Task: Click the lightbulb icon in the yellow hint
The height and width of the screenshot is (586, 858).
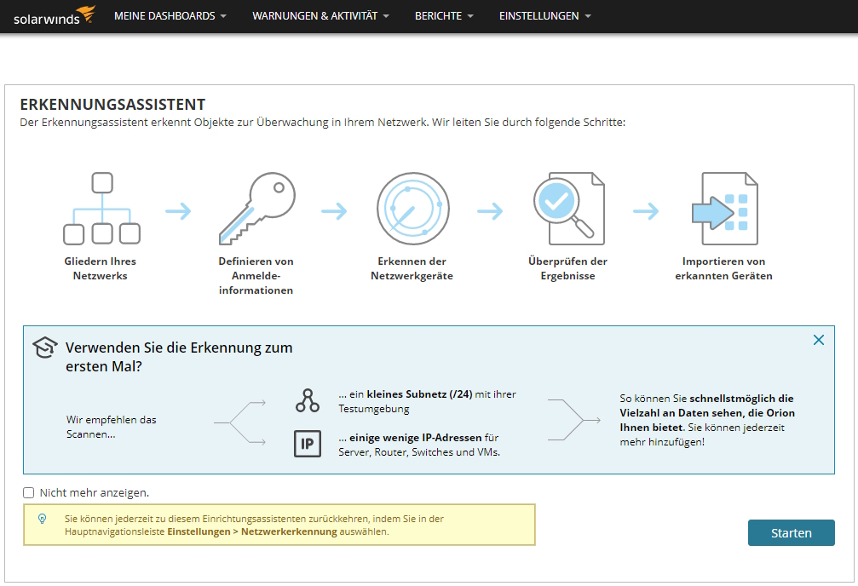Action: pos(42,519)
